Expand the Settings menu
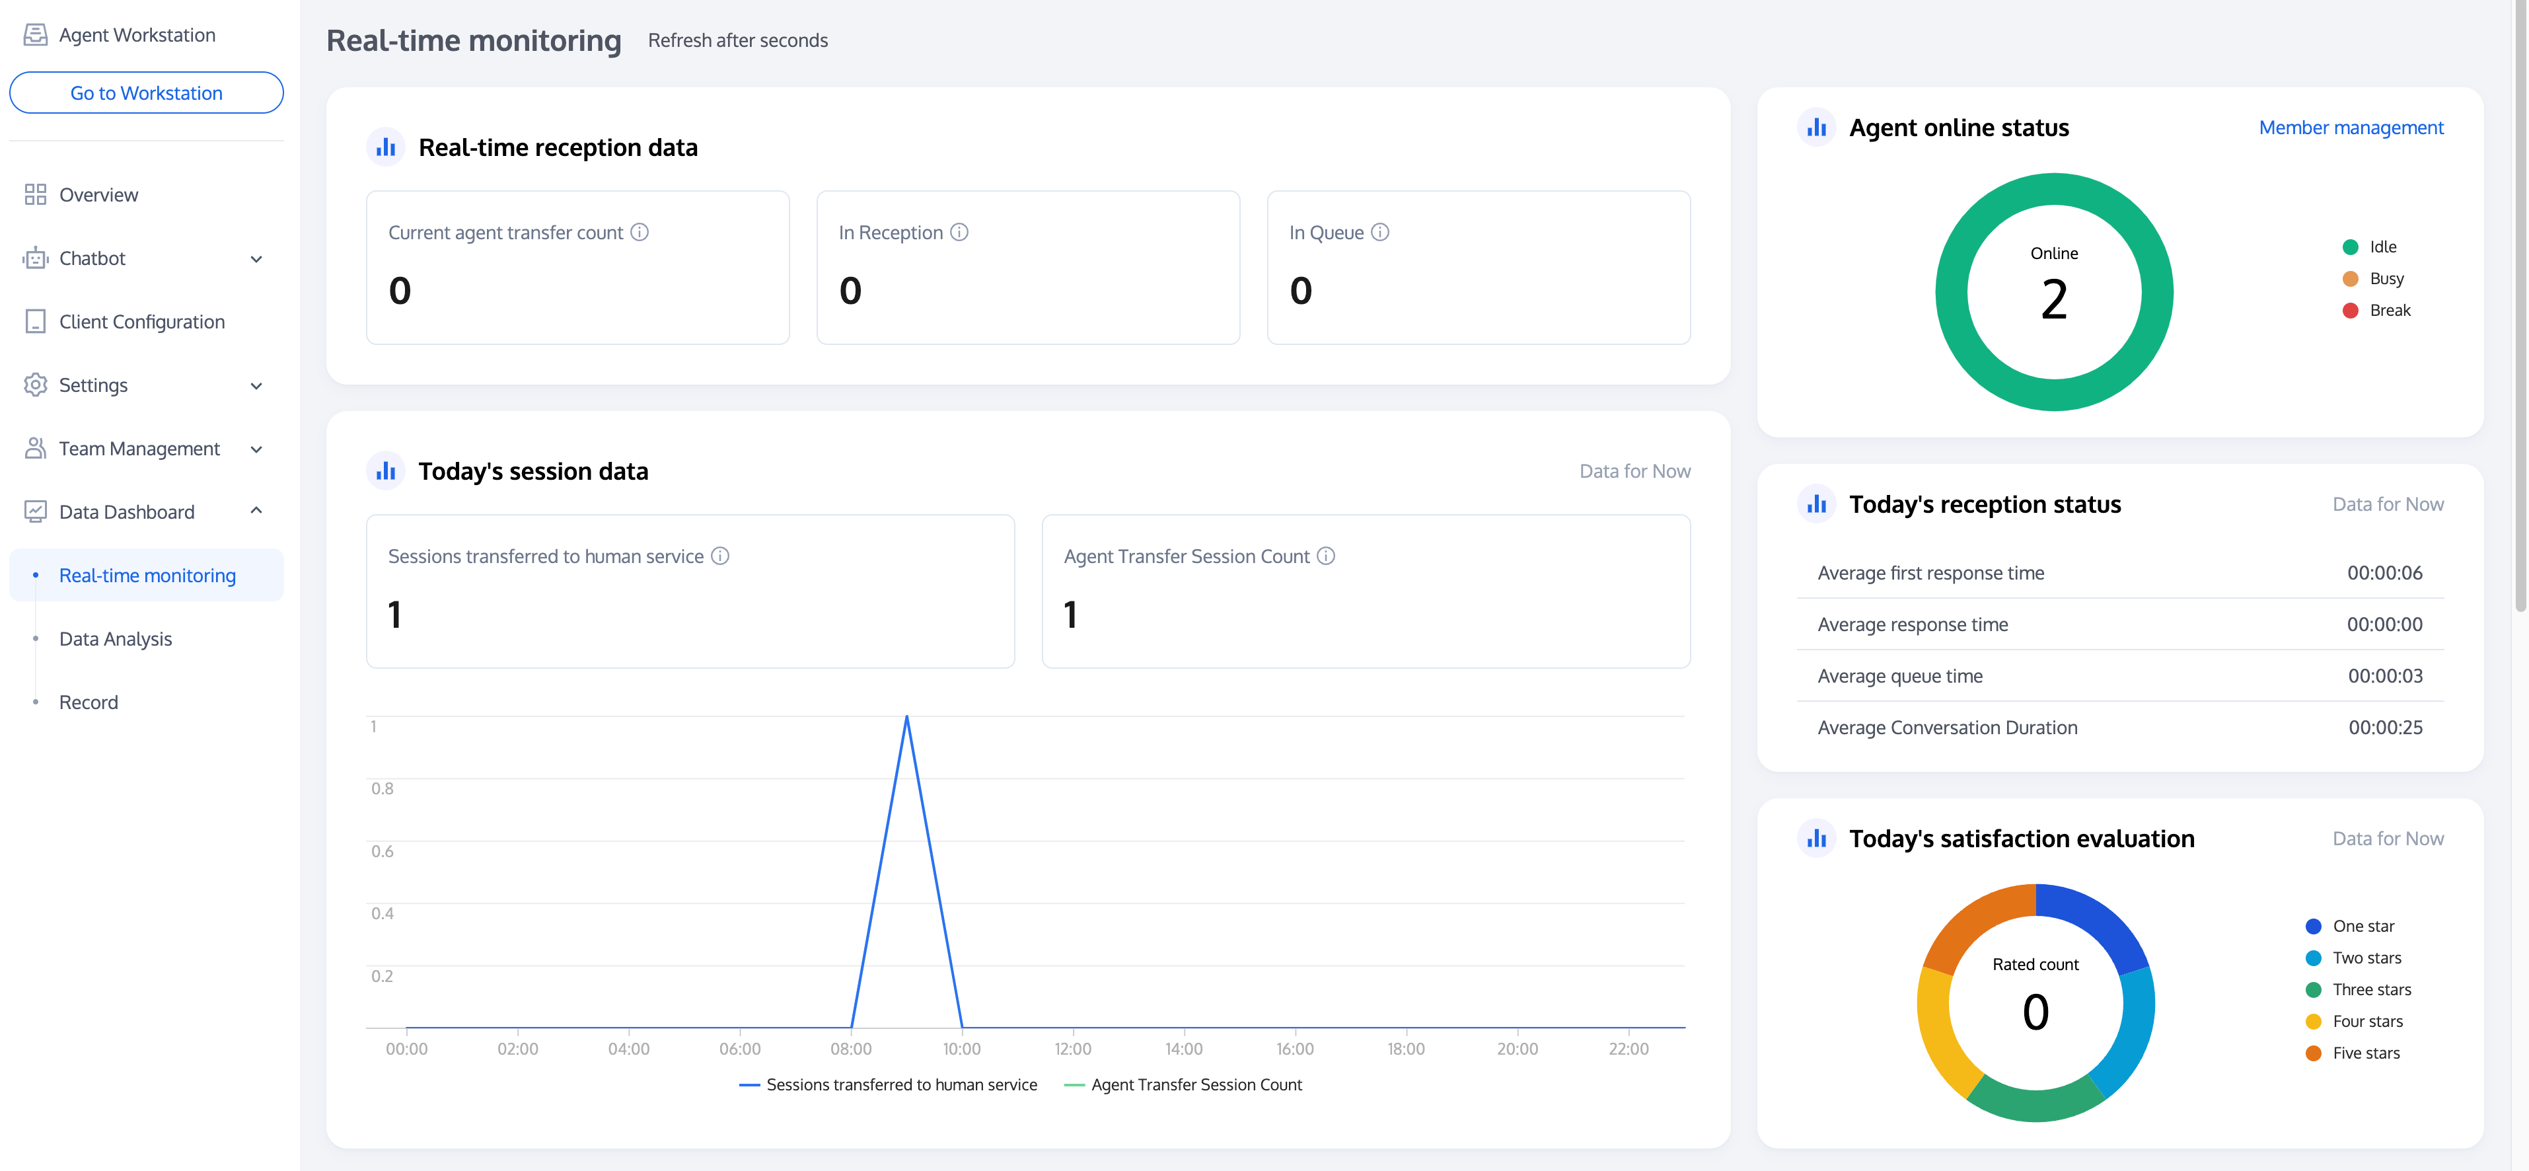 tap(256, 385)
